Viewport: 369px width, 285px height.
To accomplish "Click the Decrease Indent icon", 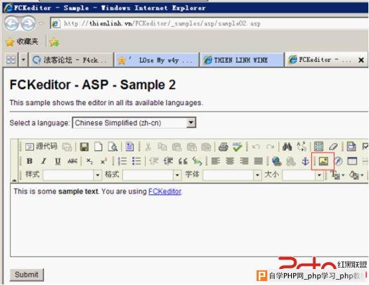I will point(154,161).
